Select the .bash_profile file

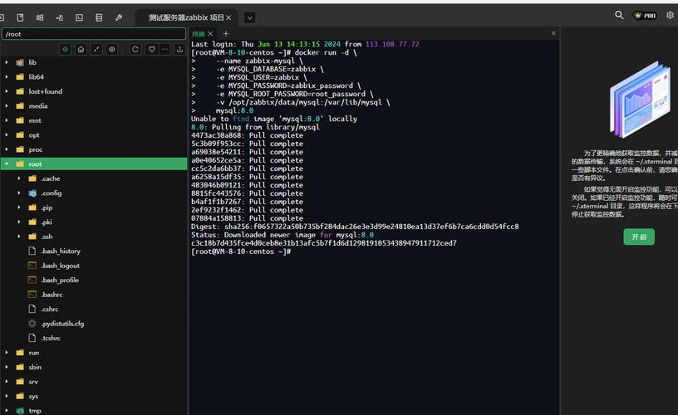coord(60,281)
